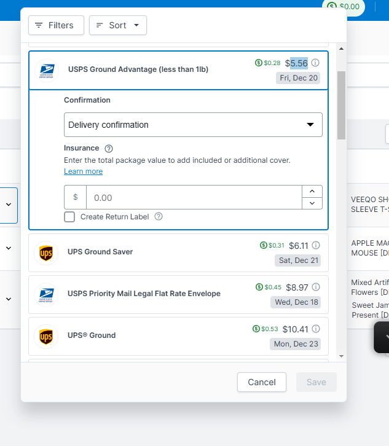Image resolution: width=389 pixels, height=446 pixels.
Task: Focus the insurance value input field
Action: 194,197
